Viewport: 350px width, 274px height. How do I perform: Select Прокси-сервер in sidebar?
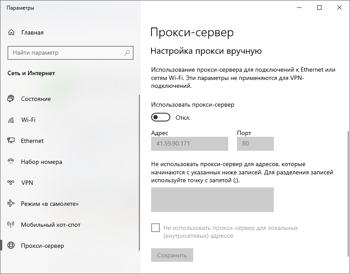point(42,246)
